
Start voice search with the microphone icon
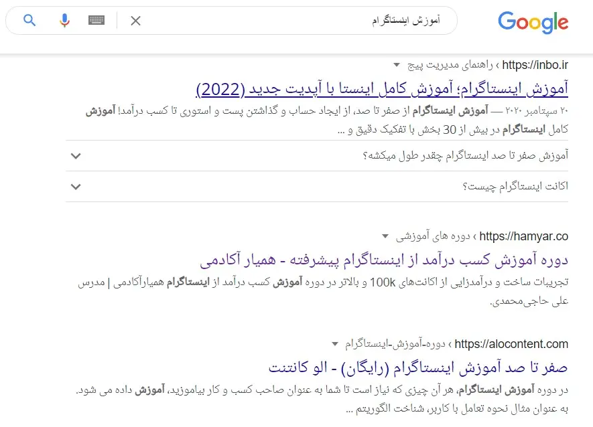point(64,20)
